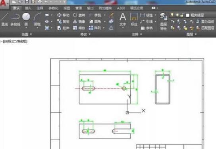
Task: Click the Open file quick access icon
Action: [x=20, y=2]
